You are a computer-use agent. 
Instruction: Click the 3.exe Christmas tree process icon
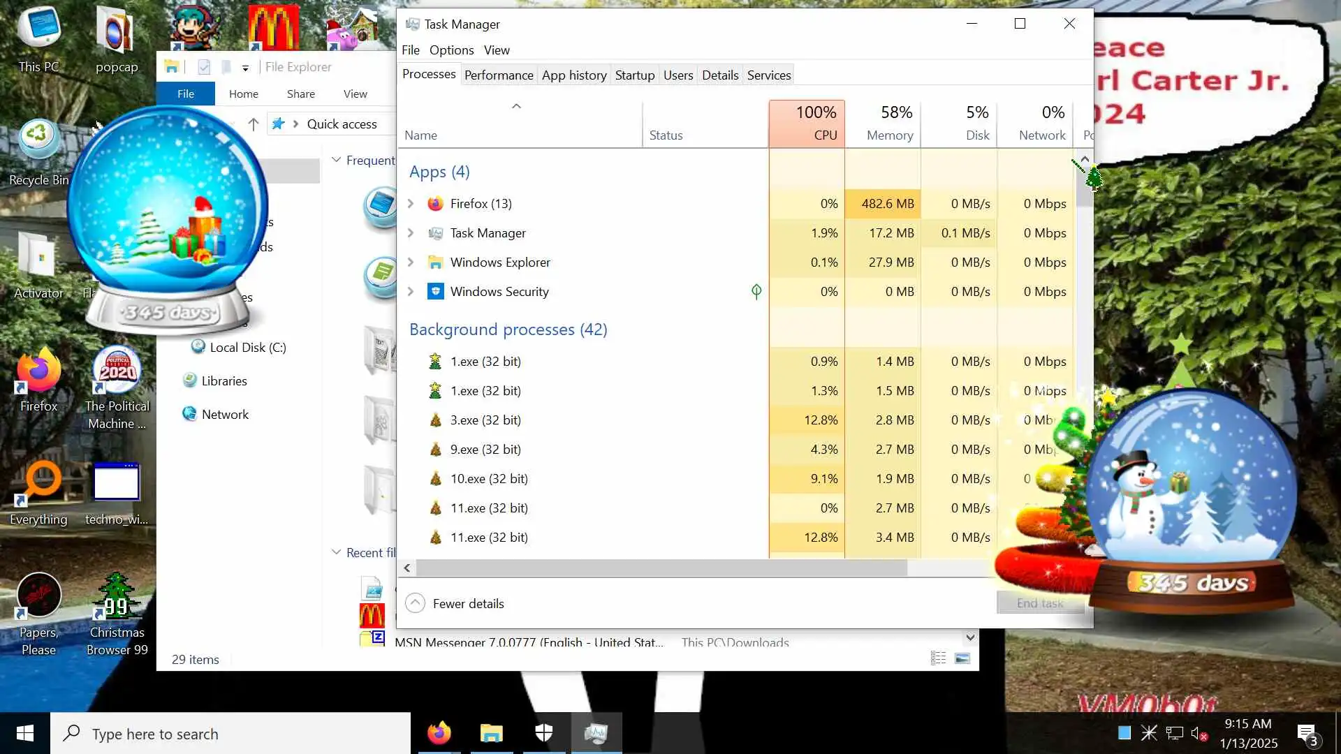click(435, 420)
